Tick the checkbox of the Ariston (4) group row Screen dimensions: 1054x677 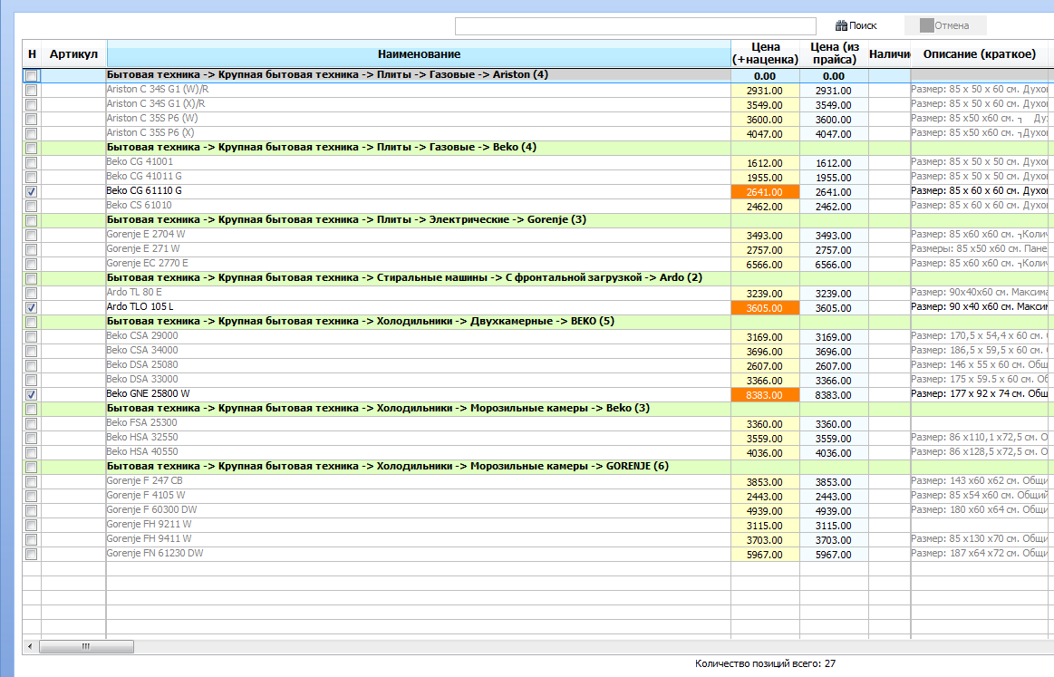point(32,75)
